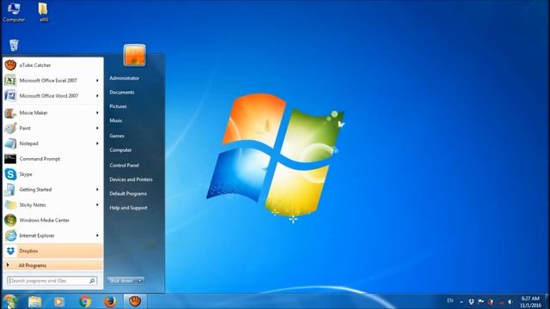Expand Word 2007 jump list arrow
This screenshot has height=309, width=550.
[97, 95]
